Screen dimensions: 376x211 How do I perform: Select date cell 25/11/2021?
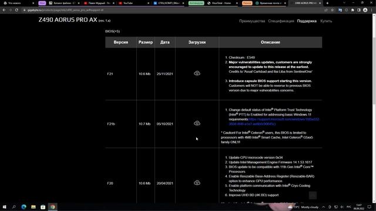(164, 74)
